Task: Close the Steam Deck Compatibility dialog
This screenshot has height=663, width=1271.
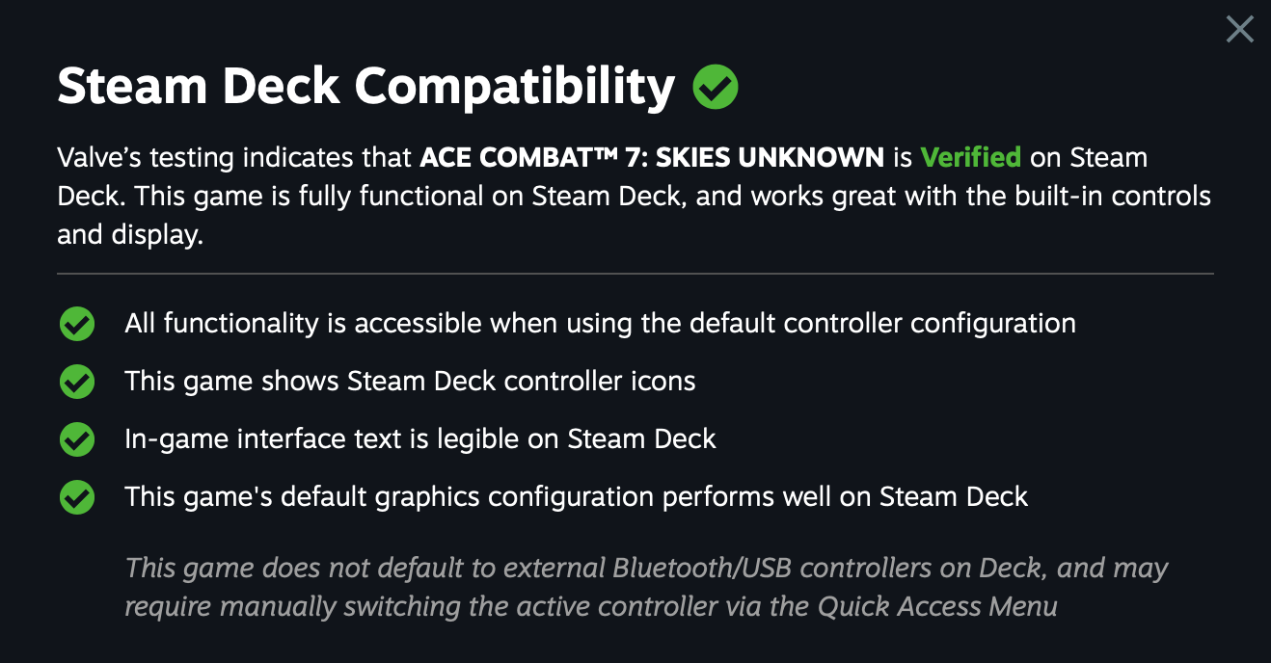Action: 1239,30
